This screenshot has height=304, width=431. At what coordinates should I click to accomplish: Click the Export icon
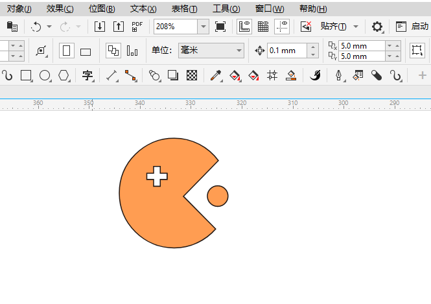[x=118, y=27]
